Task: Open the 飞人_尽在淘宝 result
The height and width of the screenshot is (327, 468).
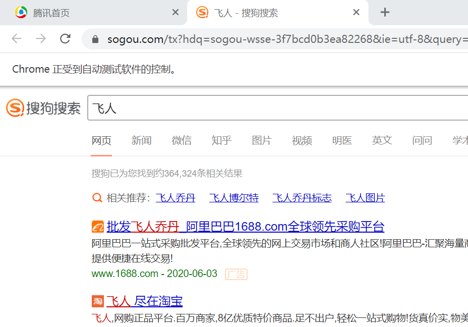Action: pyautogui.click(x=144, y=301)
